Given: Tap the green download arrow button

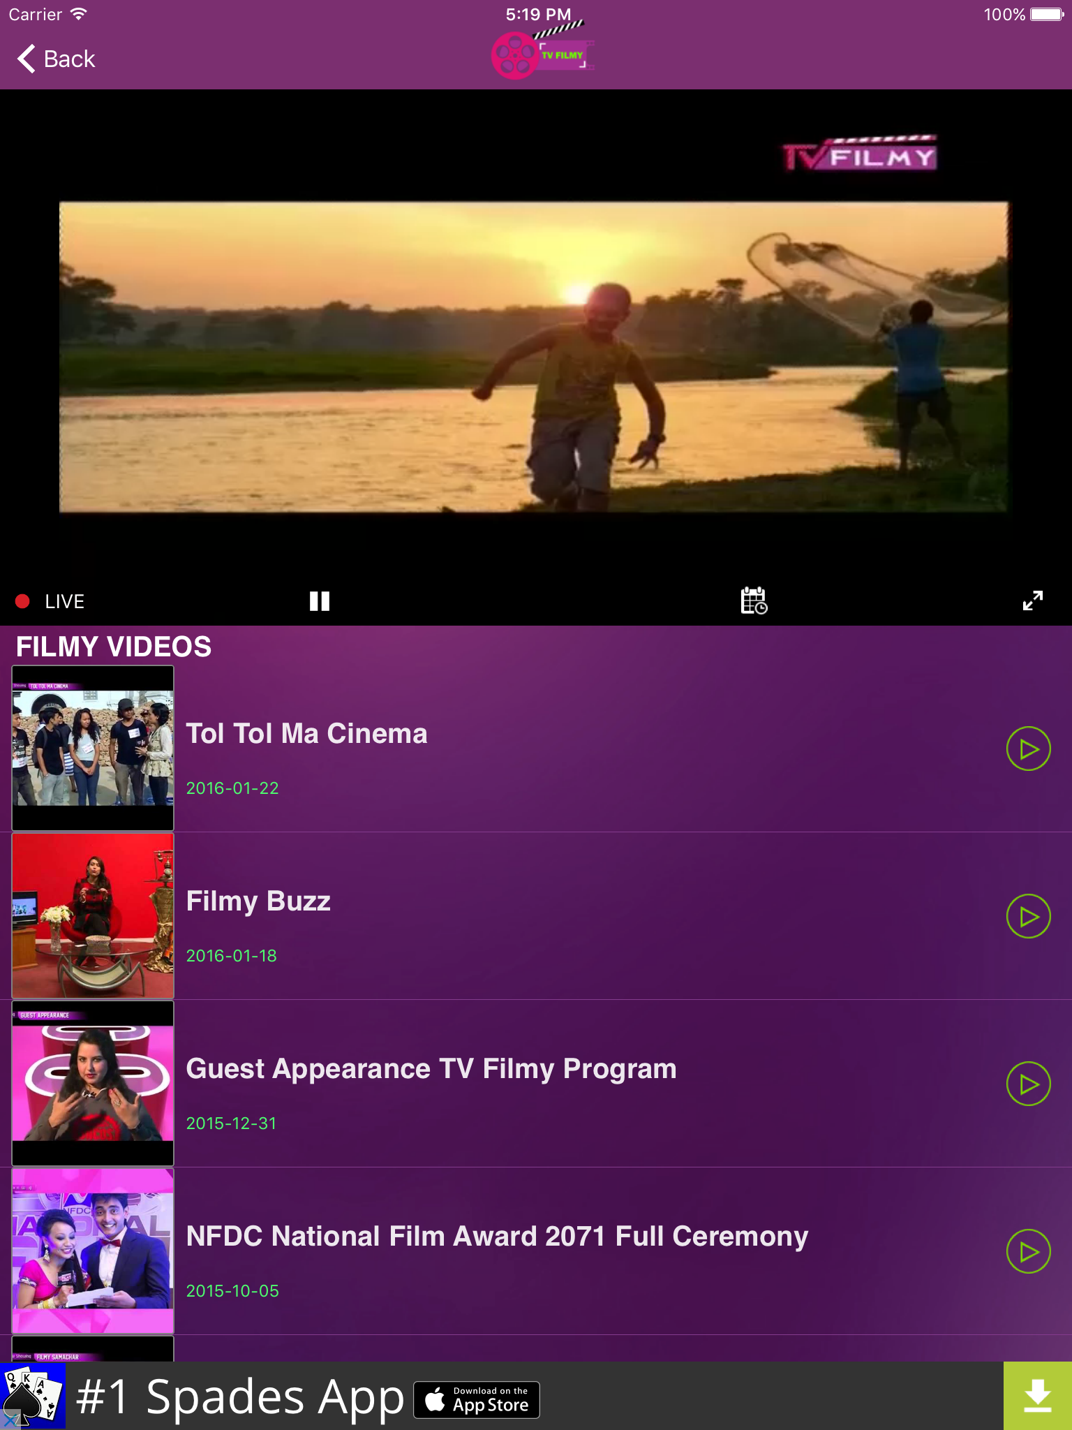Looking at the screenshot, I should pos(1038,1396).
